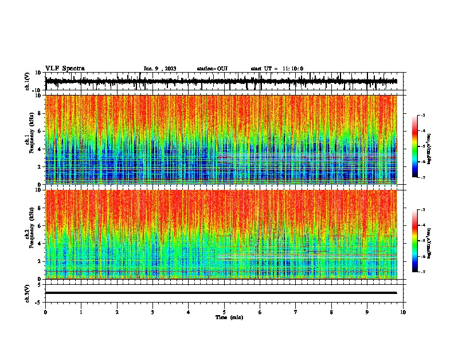This screenshot has height=350, width=454.
Task: Click the "-3" label on ch.2 color bar
Action: pos(422,210)
